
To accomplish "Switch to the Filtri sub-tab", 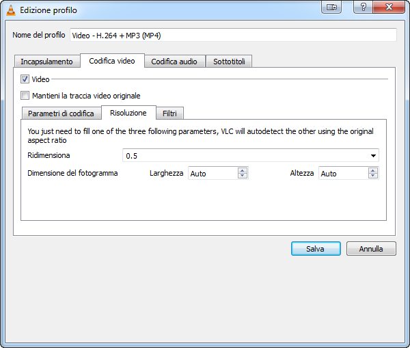I will (x=169, y=113).
